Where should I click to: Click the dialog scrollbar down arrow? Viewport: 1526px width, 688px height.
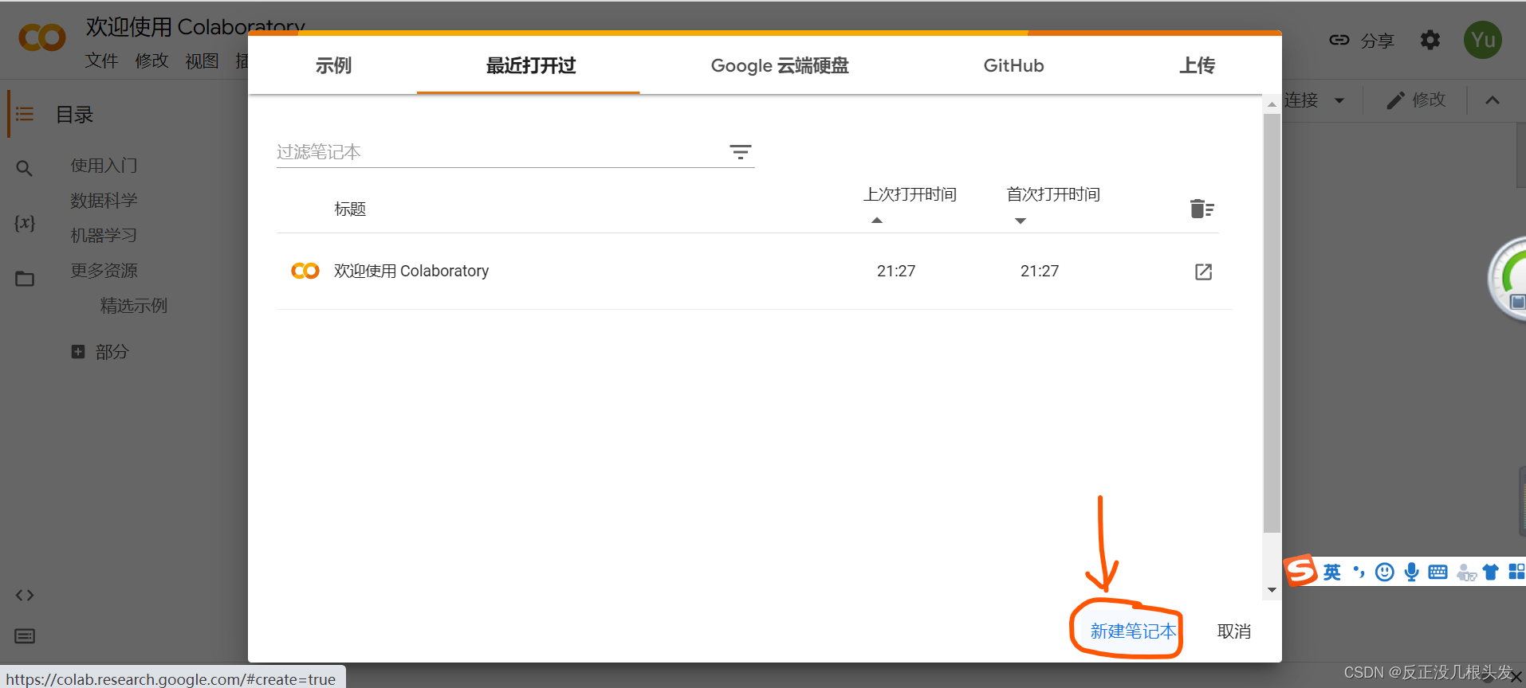1272,590
